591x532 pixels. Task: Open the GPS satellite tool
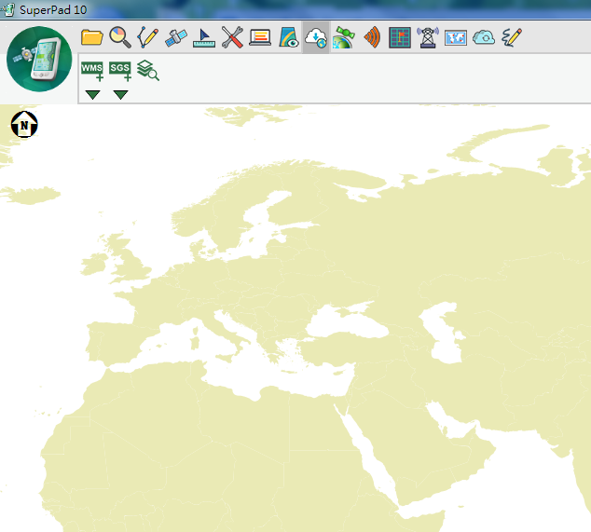coord(175,37)
